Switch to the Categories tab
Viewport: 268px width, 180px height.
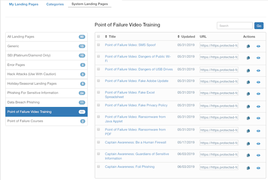point(55,4)
